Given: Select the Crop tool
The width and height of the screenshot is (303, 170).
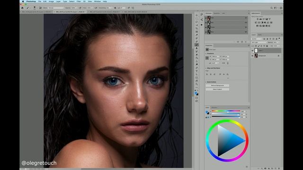Looking at the screenshot, I should pyautogui.click(x=197, y=28).
